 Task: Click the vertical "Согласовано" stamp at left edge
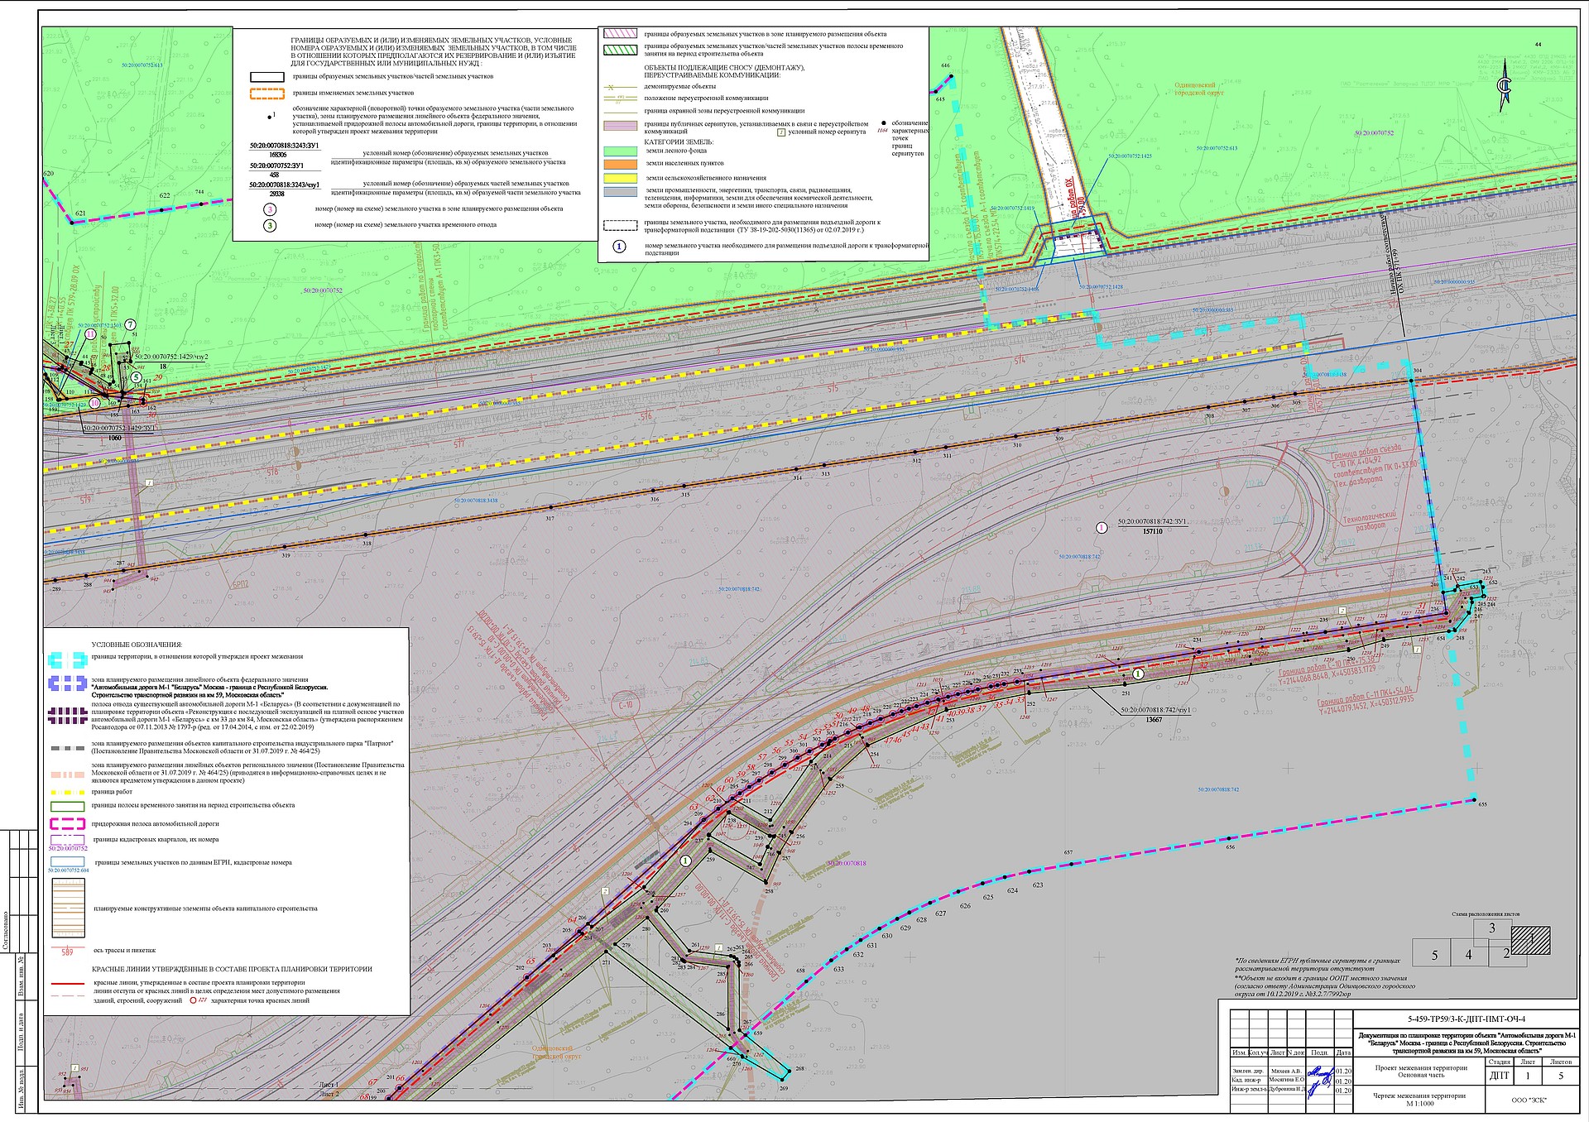coord(7,929)
